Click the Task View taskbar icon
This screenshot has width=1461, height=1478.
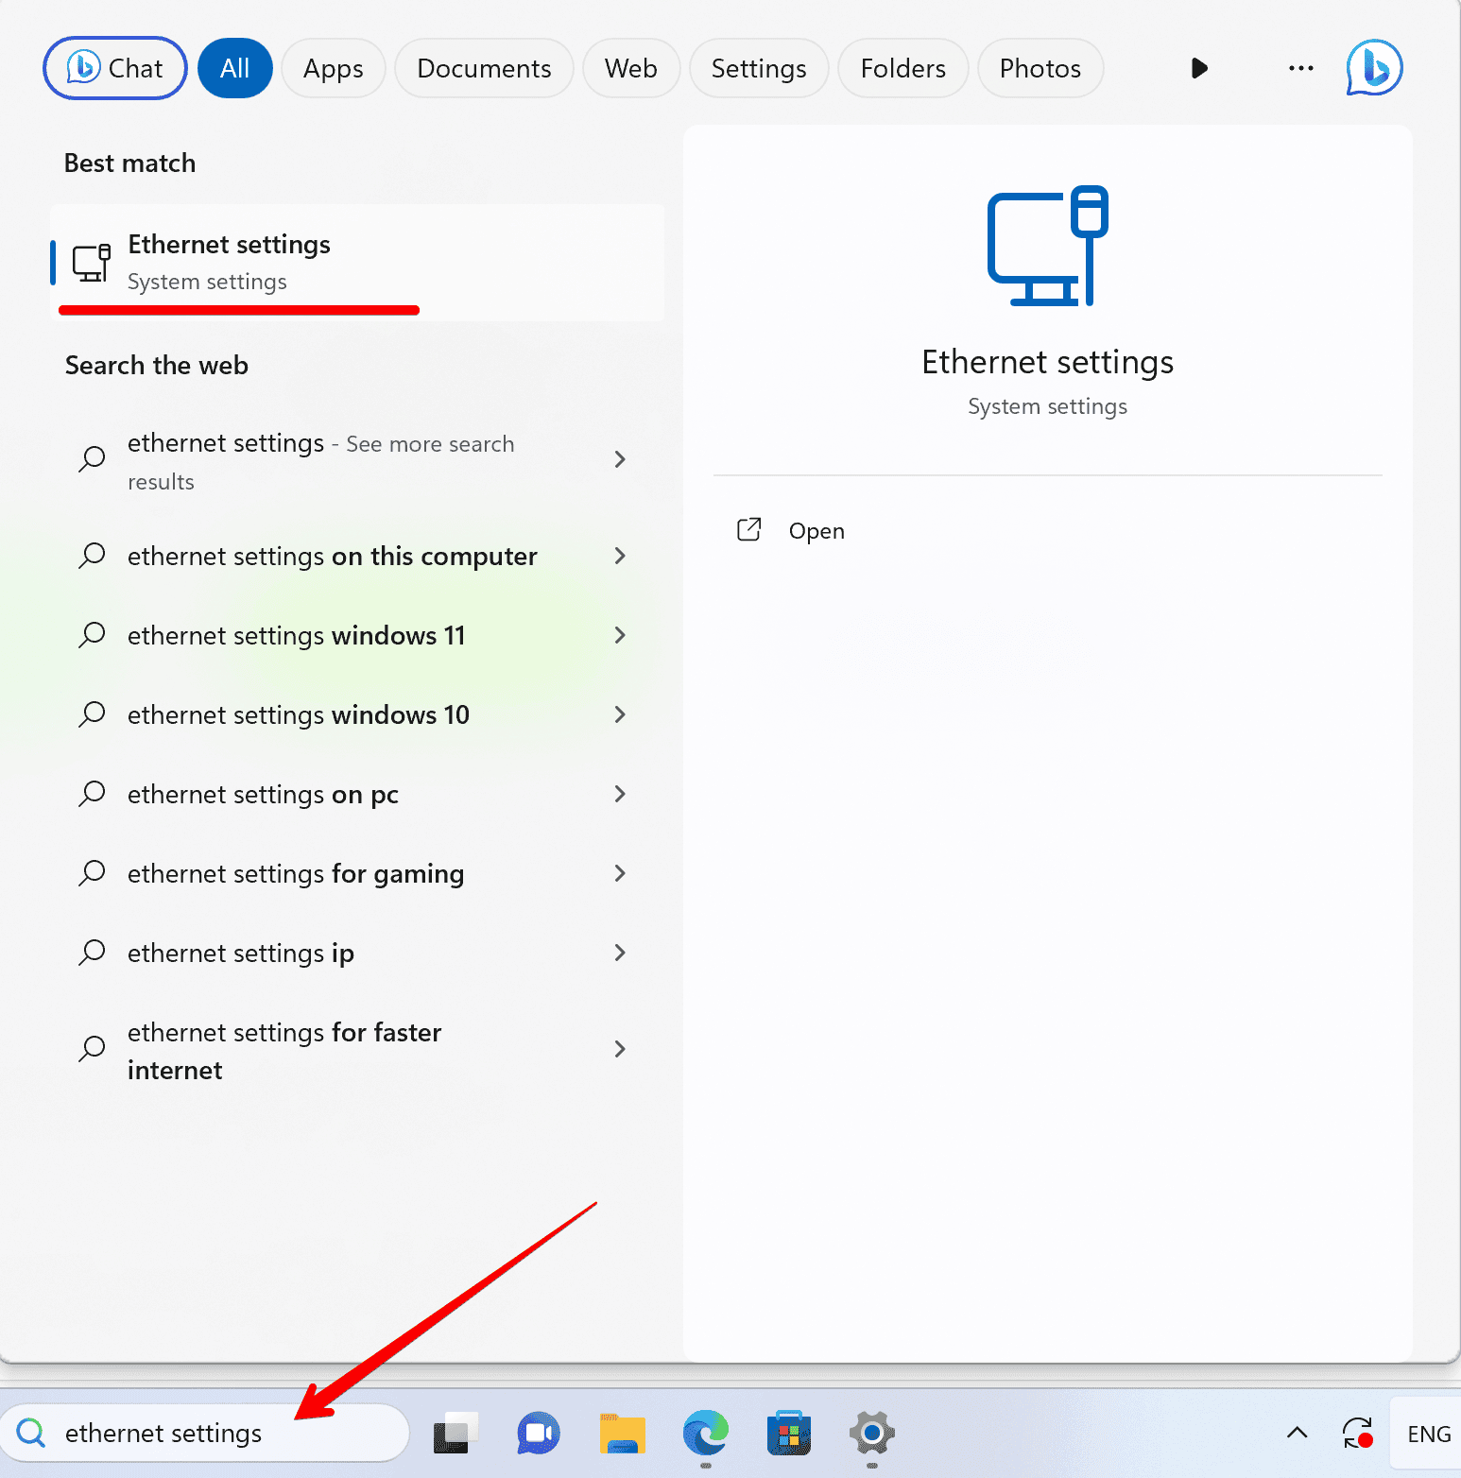455,1434
